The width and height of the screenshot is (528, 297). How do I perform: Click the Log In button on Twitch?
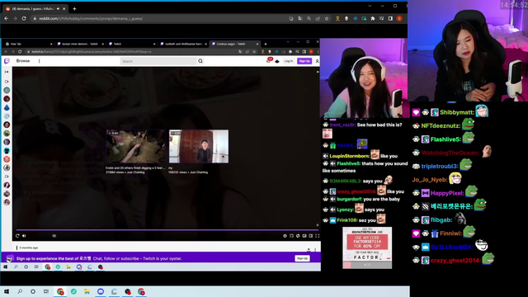(289, 61)
